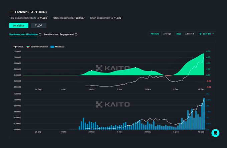
Task: Show info icon beside Smart engagement
Action: [x=112, y=18]
